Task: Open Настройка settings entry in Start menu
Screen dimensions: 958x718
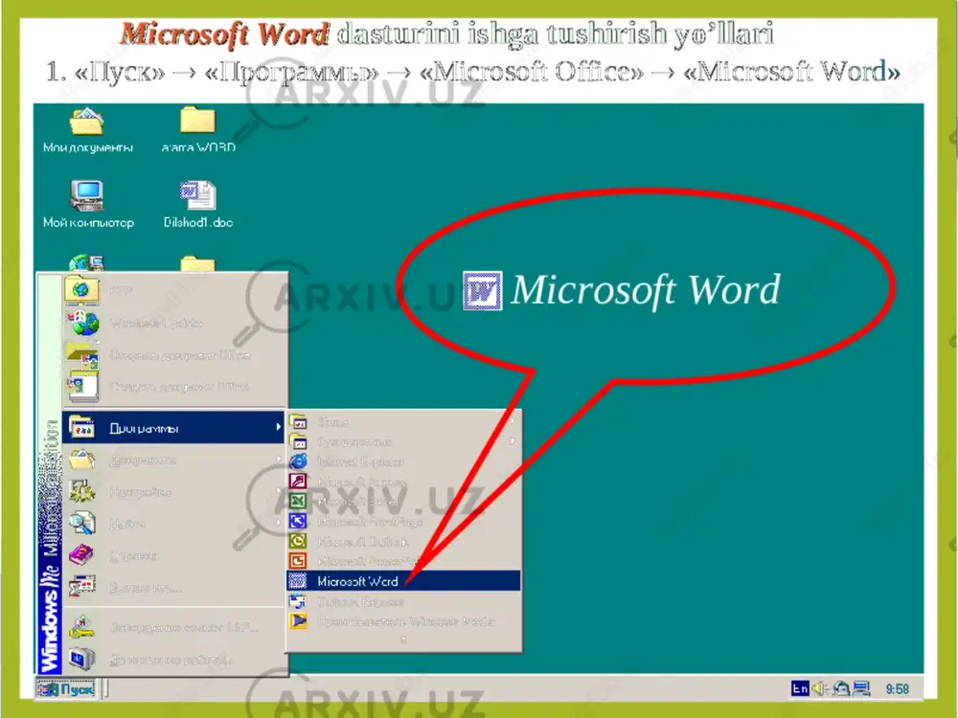Action: pyautogui.click(x=174, y=491)
